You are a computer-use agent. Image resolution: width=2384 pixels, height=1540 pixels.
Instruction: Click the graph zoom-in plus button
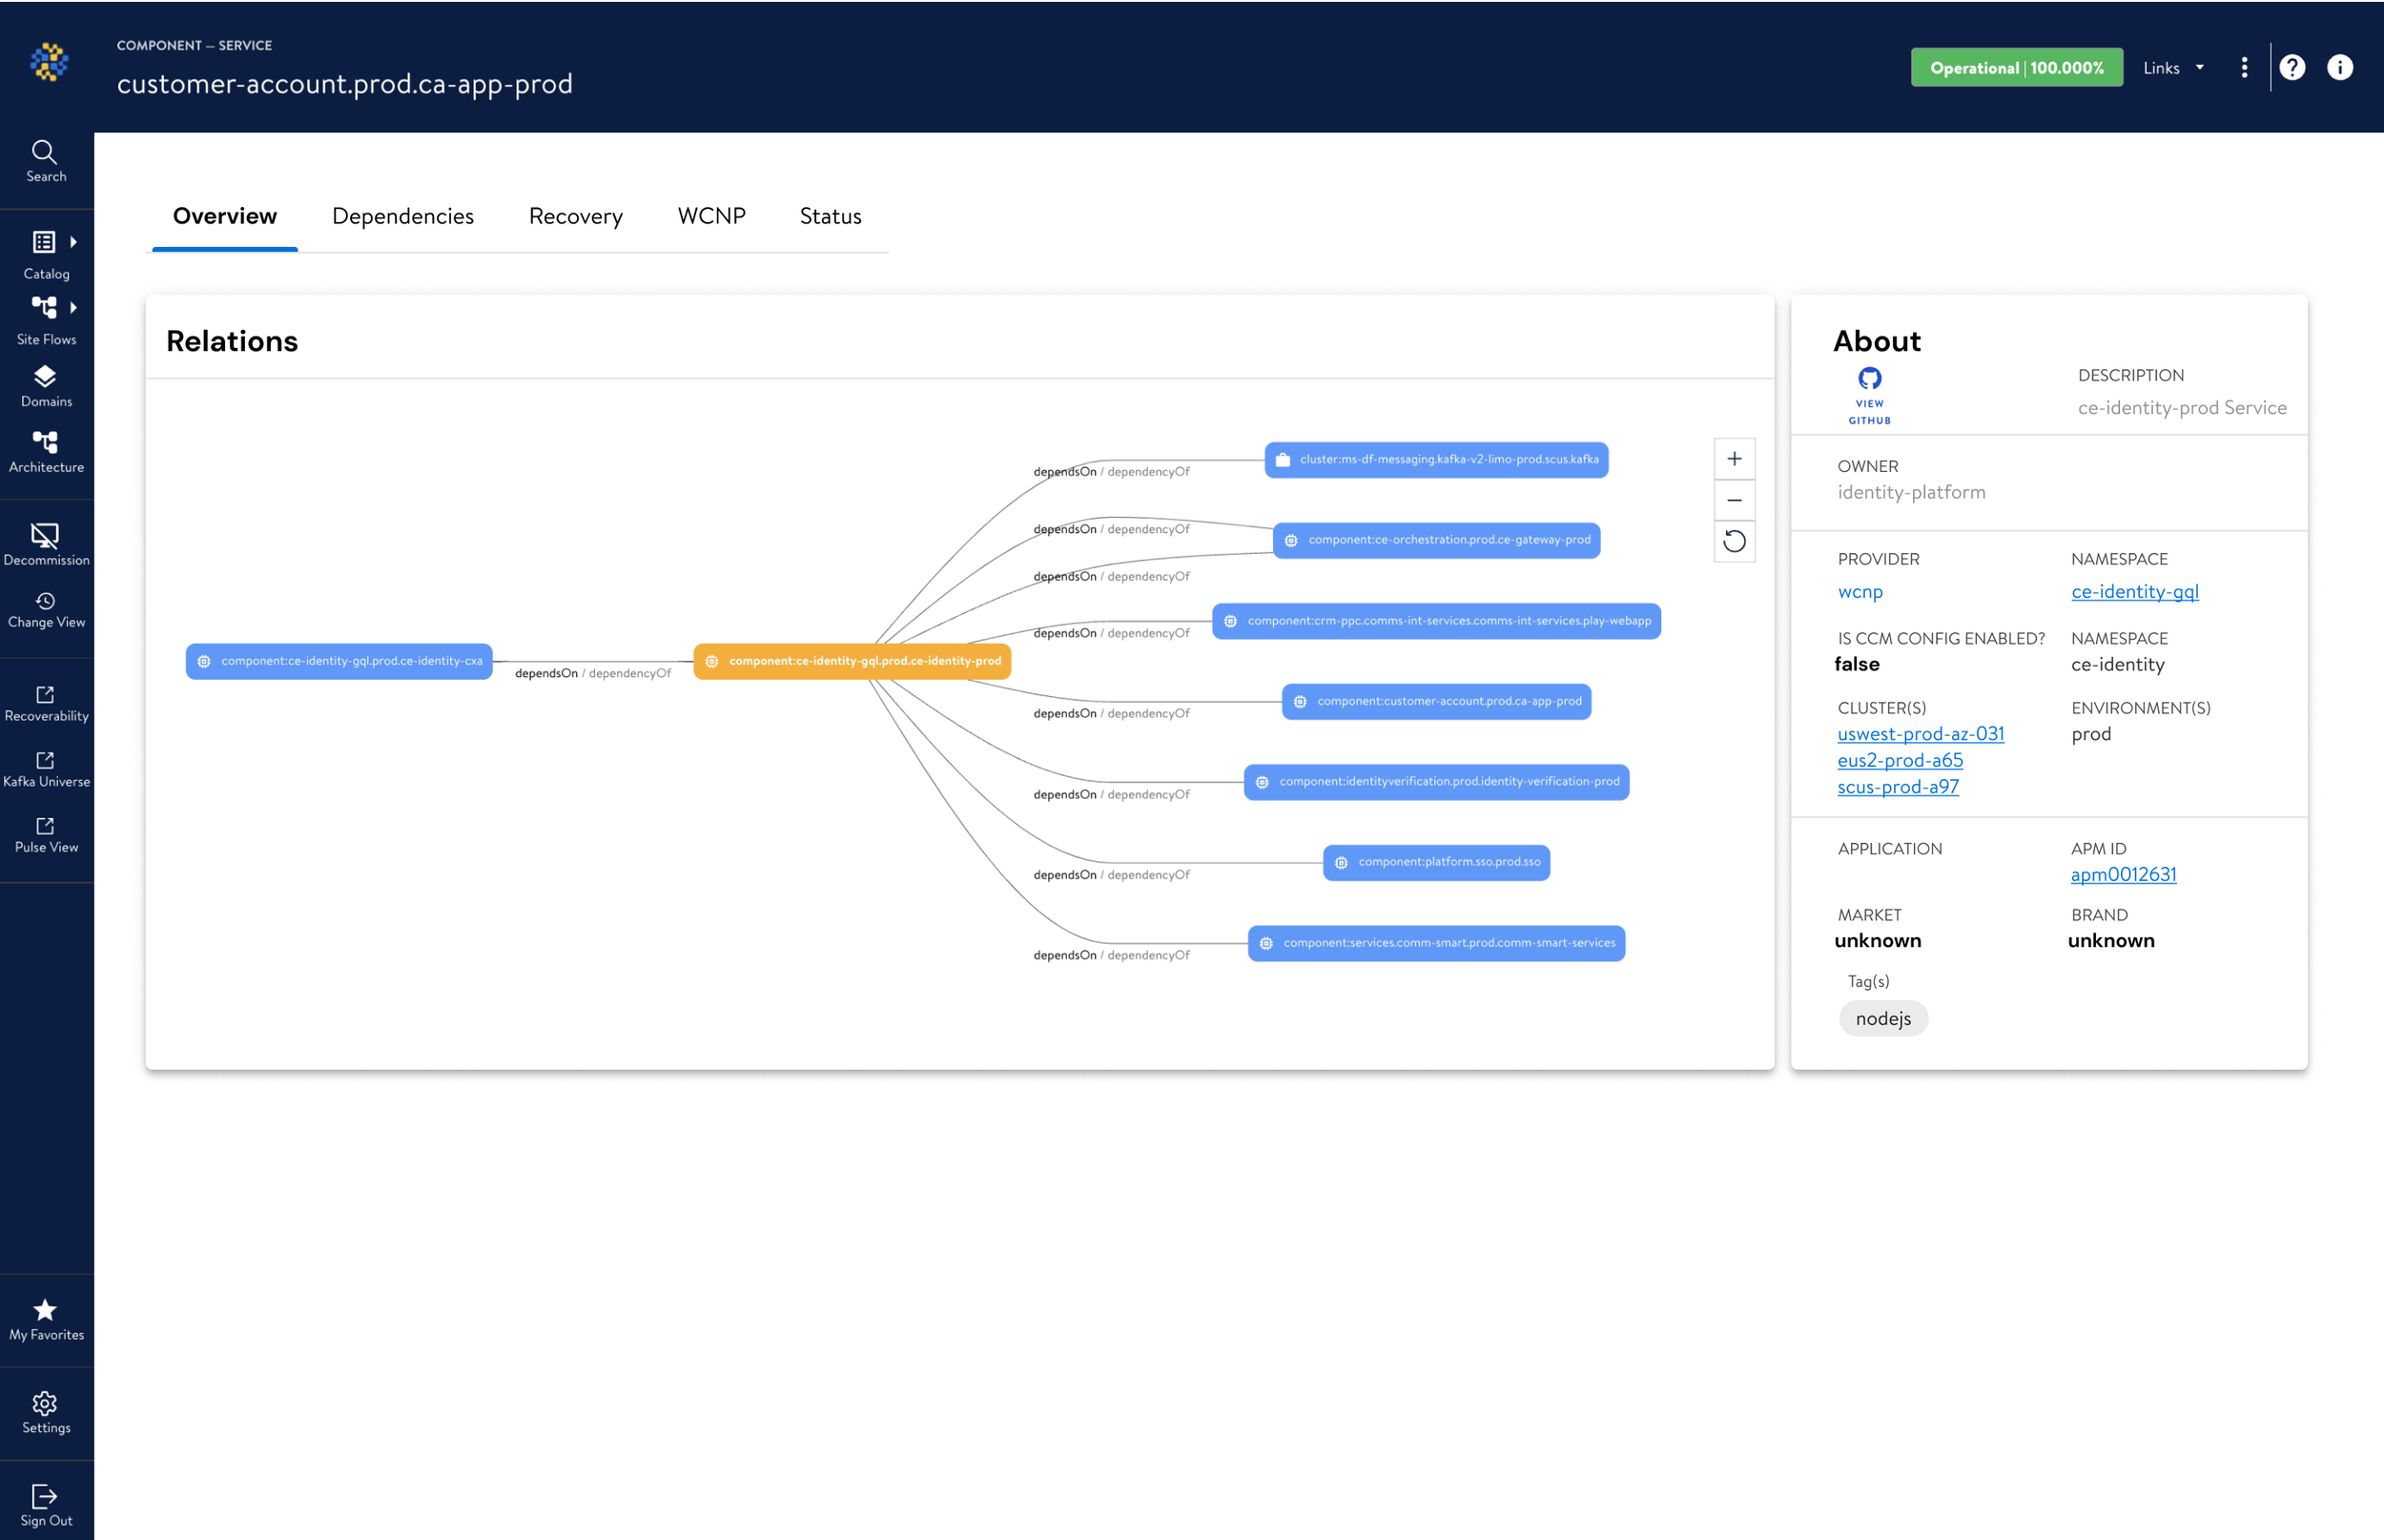pyautogui.click(x=1734, y=459)
